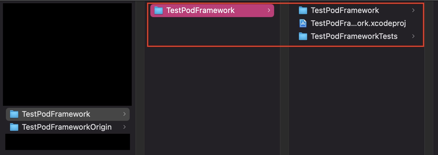The image size is (438, 155).
Task: Click the chevron on the pink-highlighted TestPodFramework row
Action: point(269,10)
